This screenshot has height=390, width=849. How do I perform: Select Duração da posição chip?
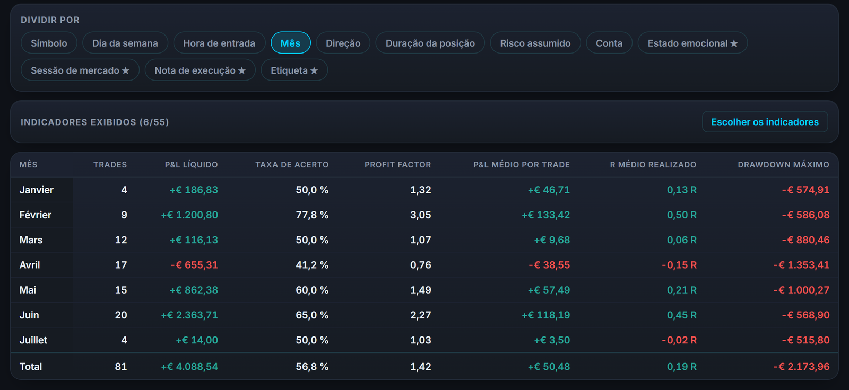coord(430,43)
